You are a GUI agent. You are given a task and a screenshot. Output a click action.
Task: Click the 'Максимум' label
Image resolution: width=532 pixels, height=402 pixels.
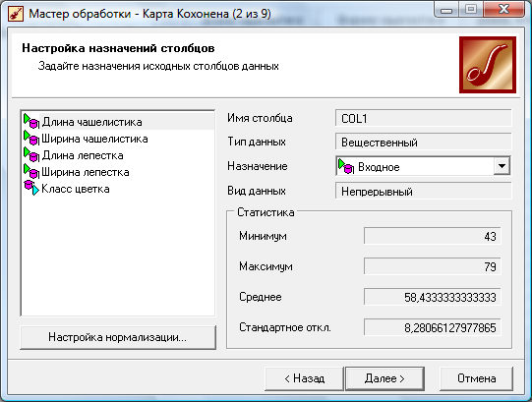point(266,266)
